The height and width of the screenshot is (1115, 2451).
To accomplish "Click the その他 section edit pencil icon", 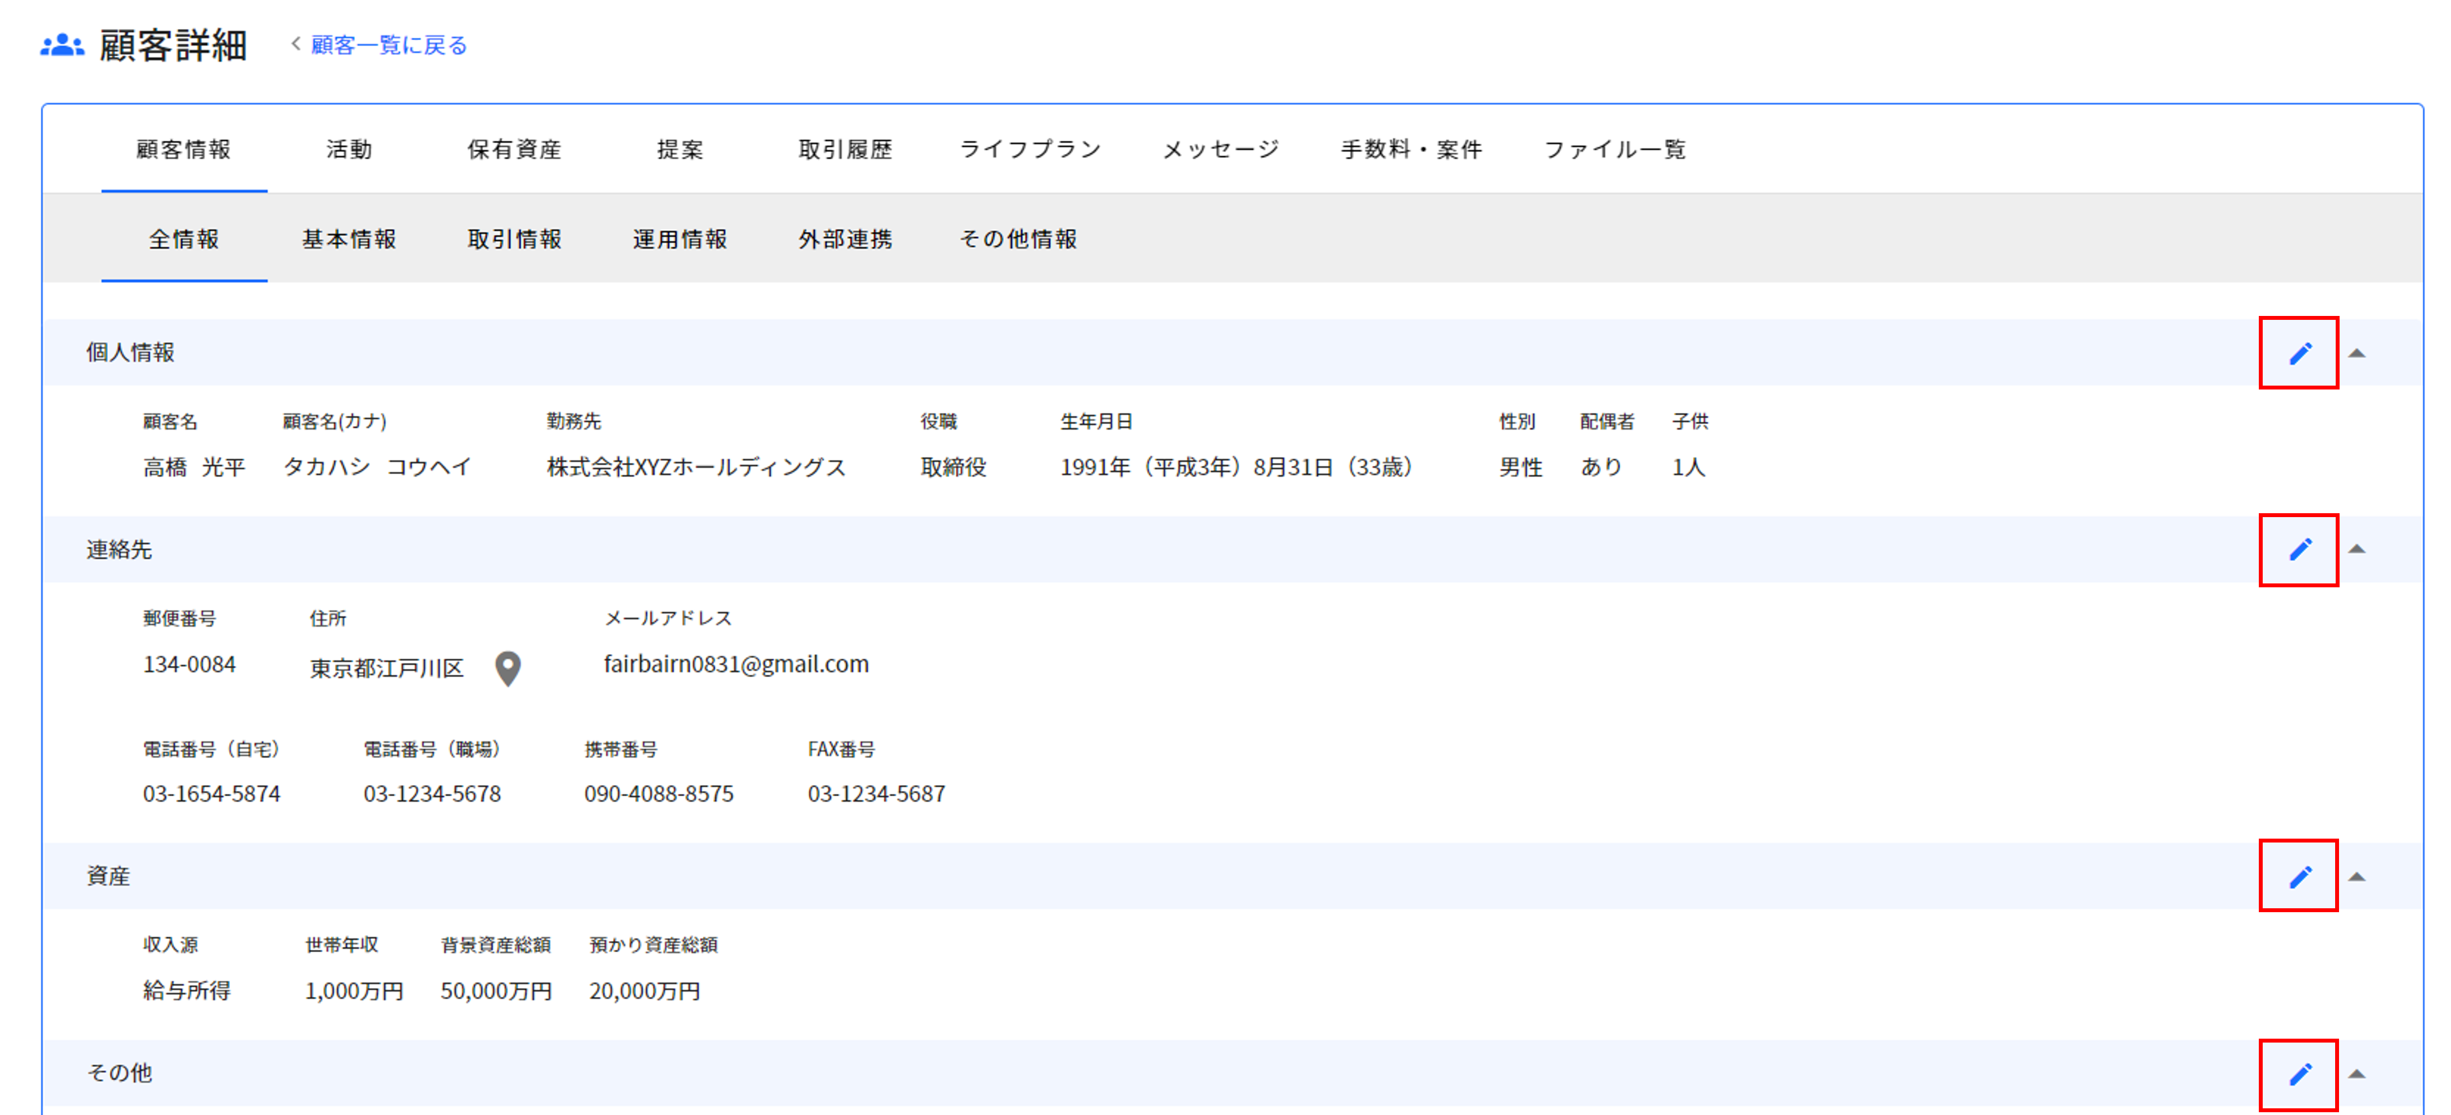I will (x=2299, y=1074).
